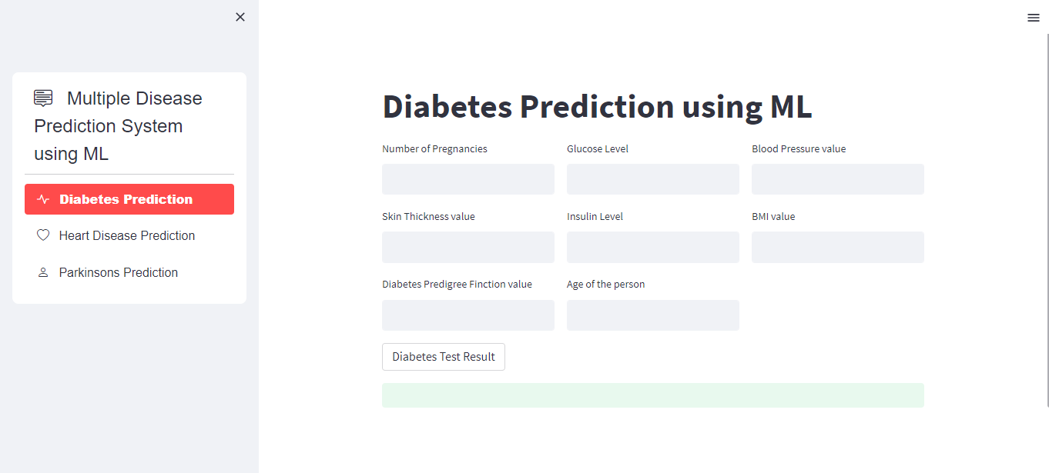Screen dimensions: 1049x473
Task: Click inside the Skin Thickness value field
Action: coord(468,247)
